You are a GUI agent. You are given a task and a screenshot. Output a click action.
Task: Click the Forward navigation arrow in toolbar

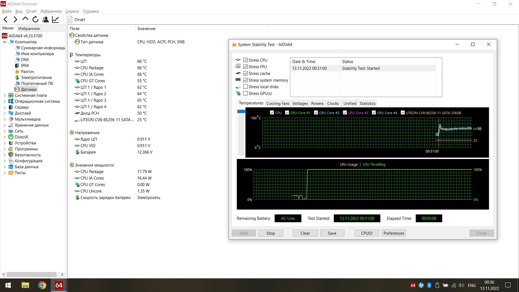pyautogui.click(x=15, y=19)
